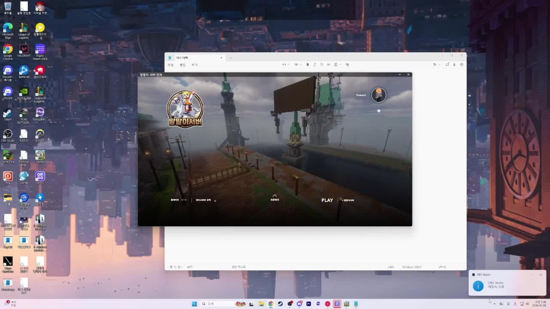
Task: Open Elgato Stream Deck desktop shortcut
Action: pyautogui.click(x=40, y=52)
